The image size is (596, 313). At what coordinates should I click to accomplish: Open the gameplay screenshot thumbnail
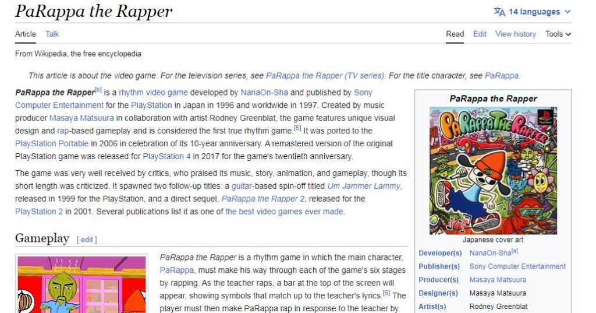(x=81, y=284)
